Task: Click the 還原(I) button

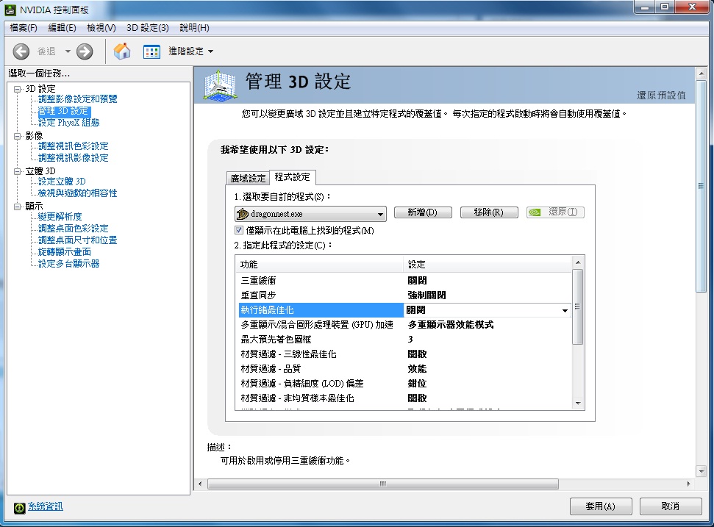Action: [555, 212]
